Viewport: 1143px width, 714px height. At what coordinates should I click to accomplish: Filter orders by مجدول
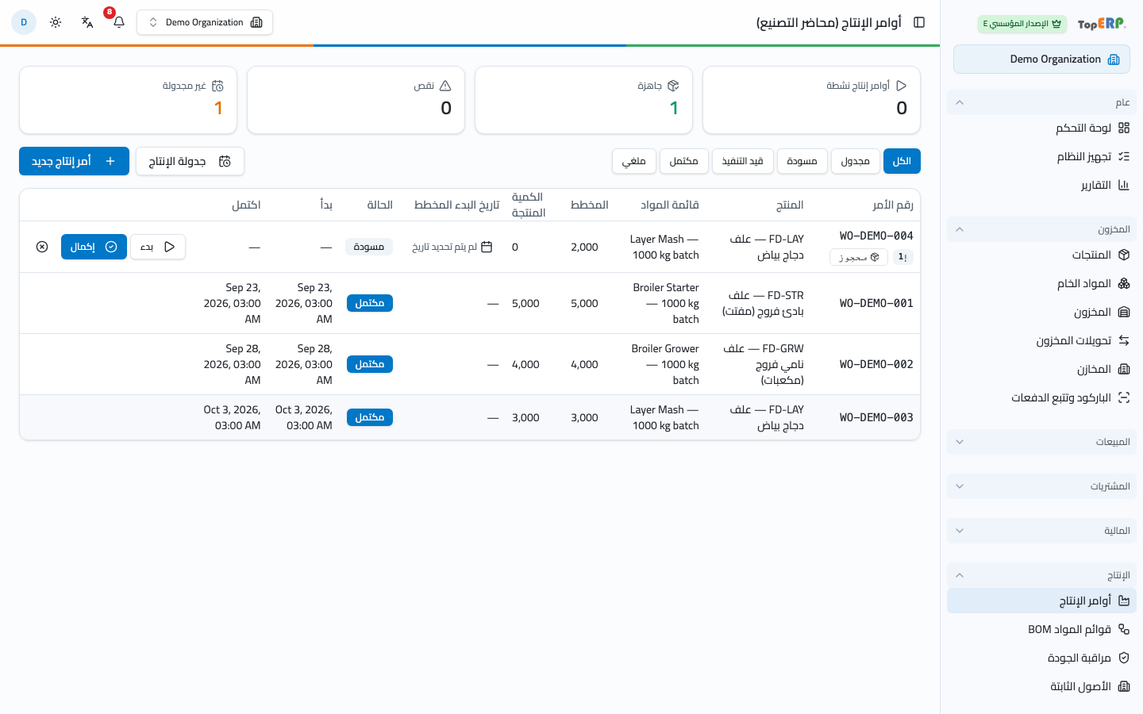click(x=856, y=161)
